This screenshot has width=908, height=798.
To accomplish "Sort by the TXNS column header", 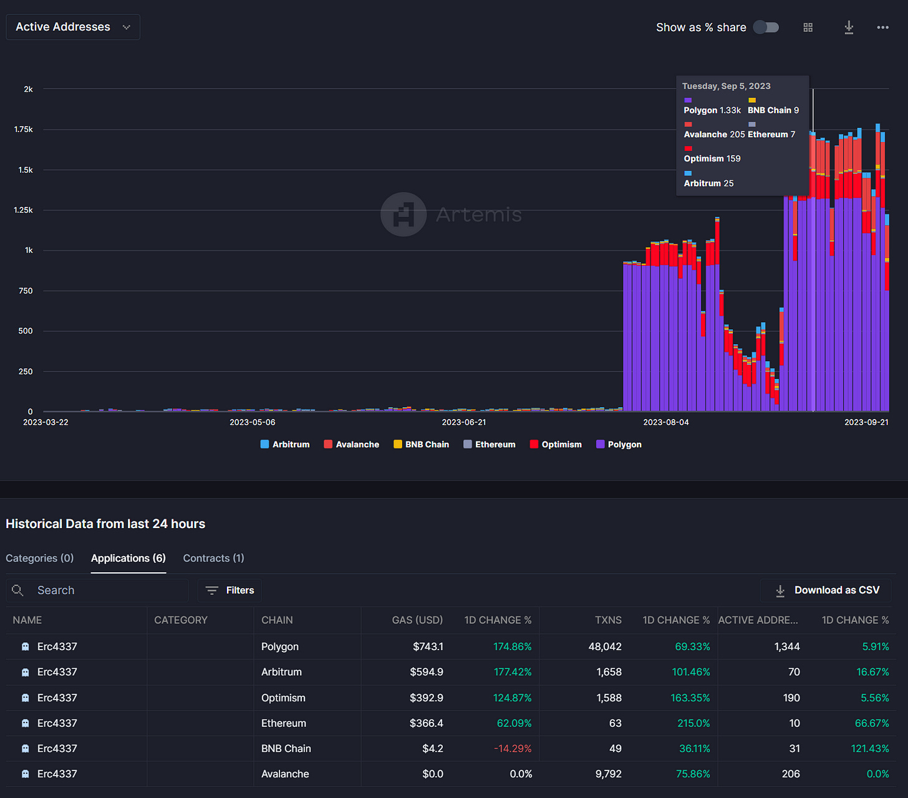I will [x=608, y=620].
